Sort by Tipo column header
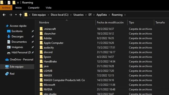Screen dimensions: 169x95 point(132,22)
